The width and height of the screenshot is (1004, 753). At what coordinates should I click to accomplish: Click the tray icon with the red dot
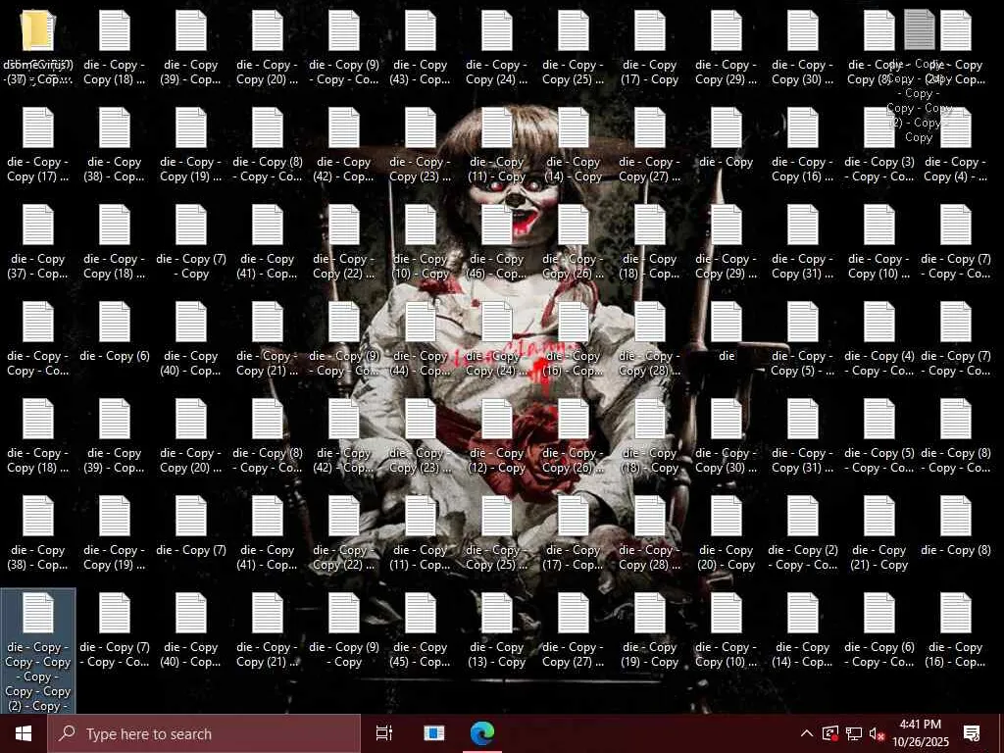pyautogui.click(x=830, y=733)
